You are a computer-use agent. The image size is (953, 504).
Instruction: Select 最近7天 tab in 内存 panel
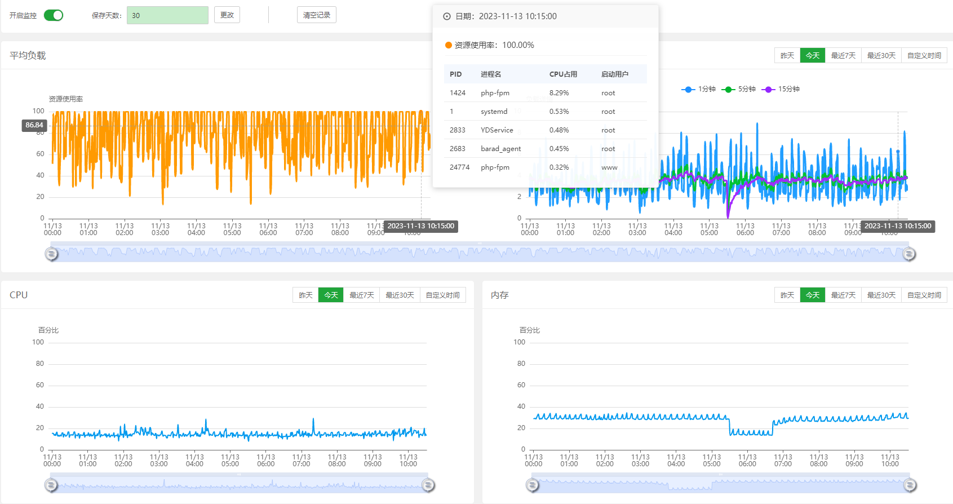[x=843, y=295]
